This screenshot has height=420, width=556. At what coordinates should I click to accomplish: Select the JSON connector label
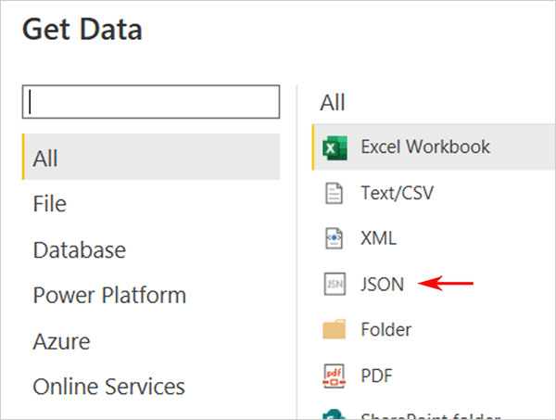(x=383, y=284)
